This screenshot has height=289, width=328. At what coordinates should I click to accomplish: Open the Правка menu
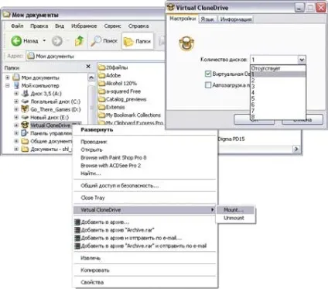(x=39, y=26)
